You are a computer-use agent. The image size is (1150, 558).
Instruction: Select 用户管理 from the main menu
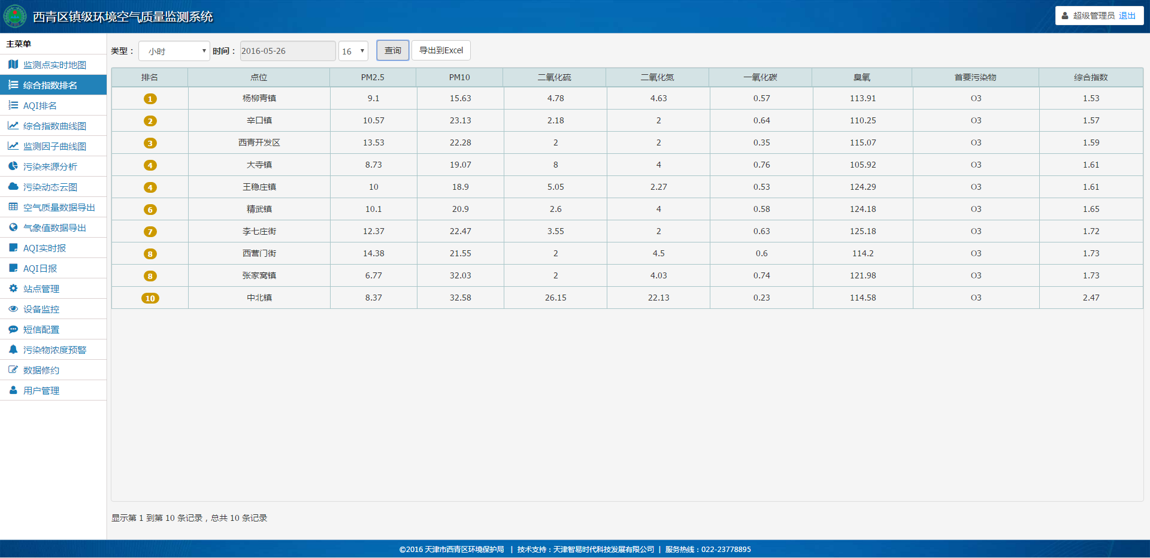(x=41, y=390)
